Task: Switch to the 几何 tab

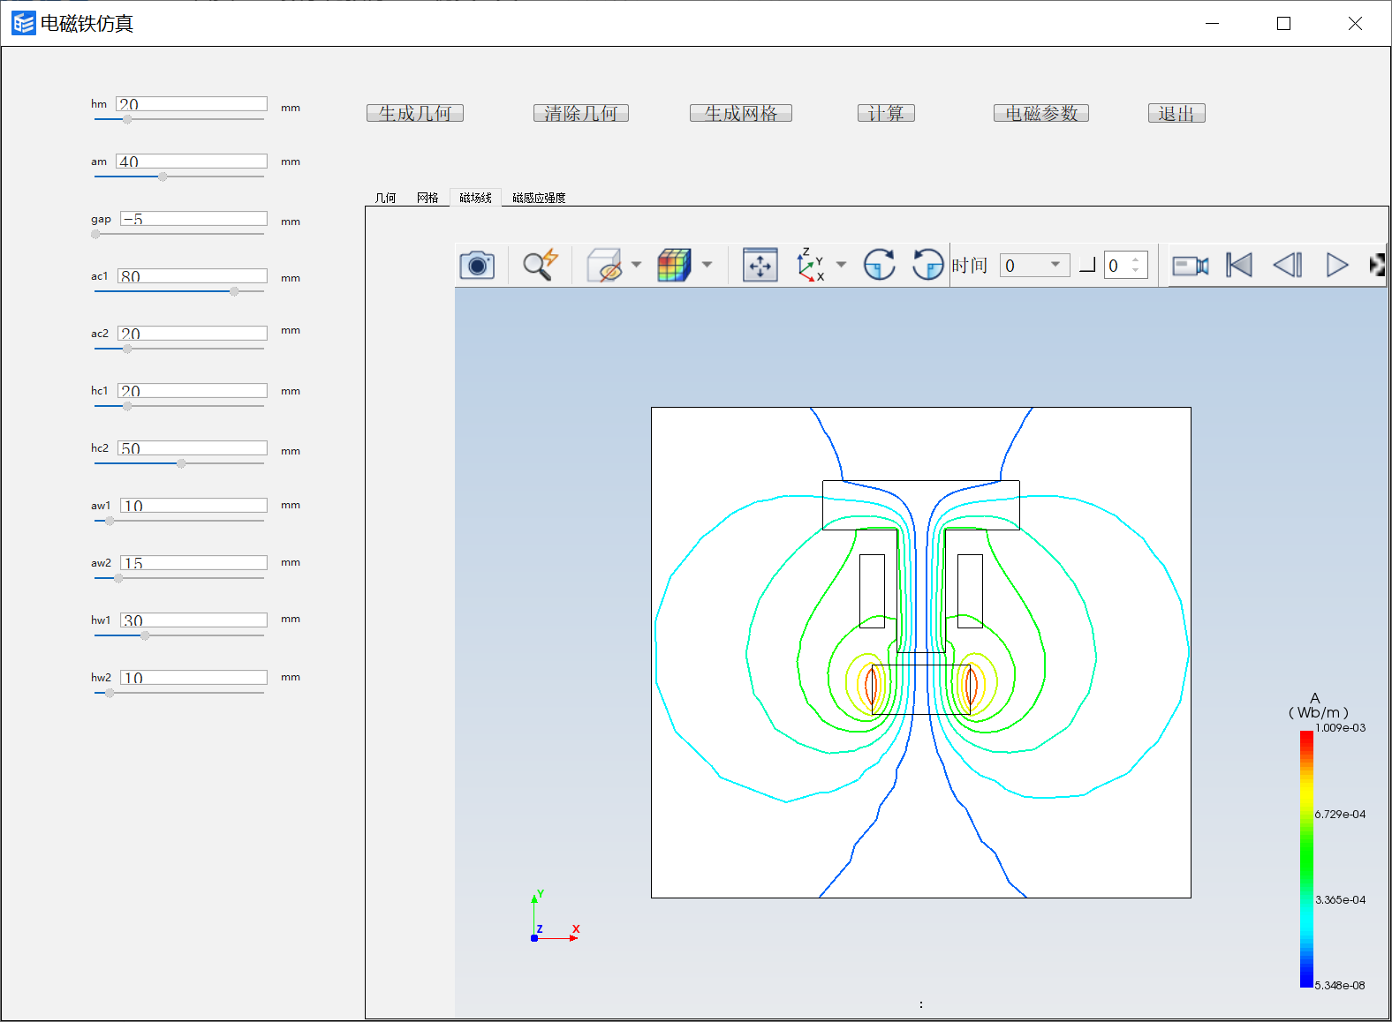Action: tap(385, 198)
